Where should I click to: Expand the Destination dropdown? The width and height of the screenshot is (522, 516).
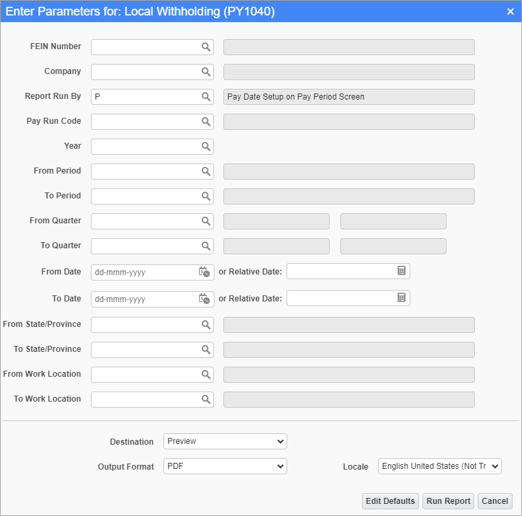click(x=225, y=441)
